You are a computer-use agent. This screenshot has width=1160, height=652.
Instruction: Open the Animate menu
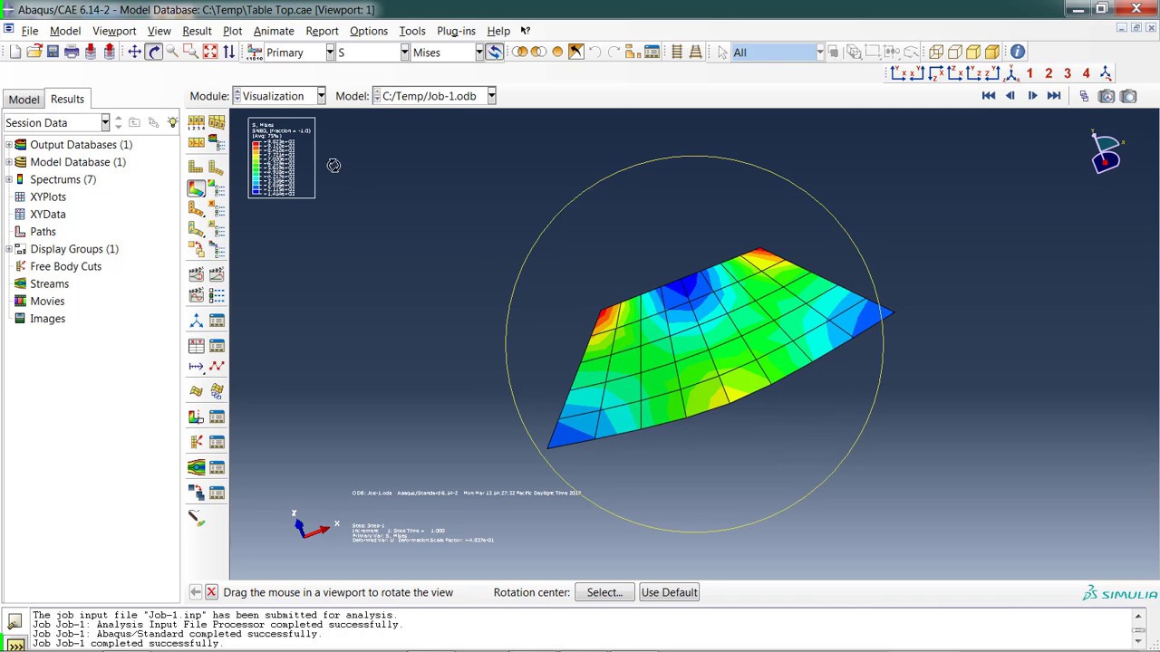point(274,31)
